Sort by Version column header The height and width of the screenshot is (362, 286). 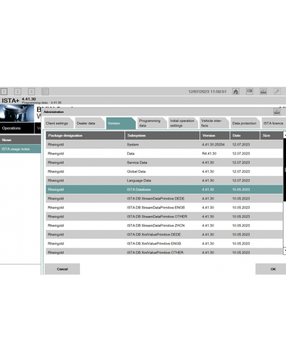click(x=215, y=135)
